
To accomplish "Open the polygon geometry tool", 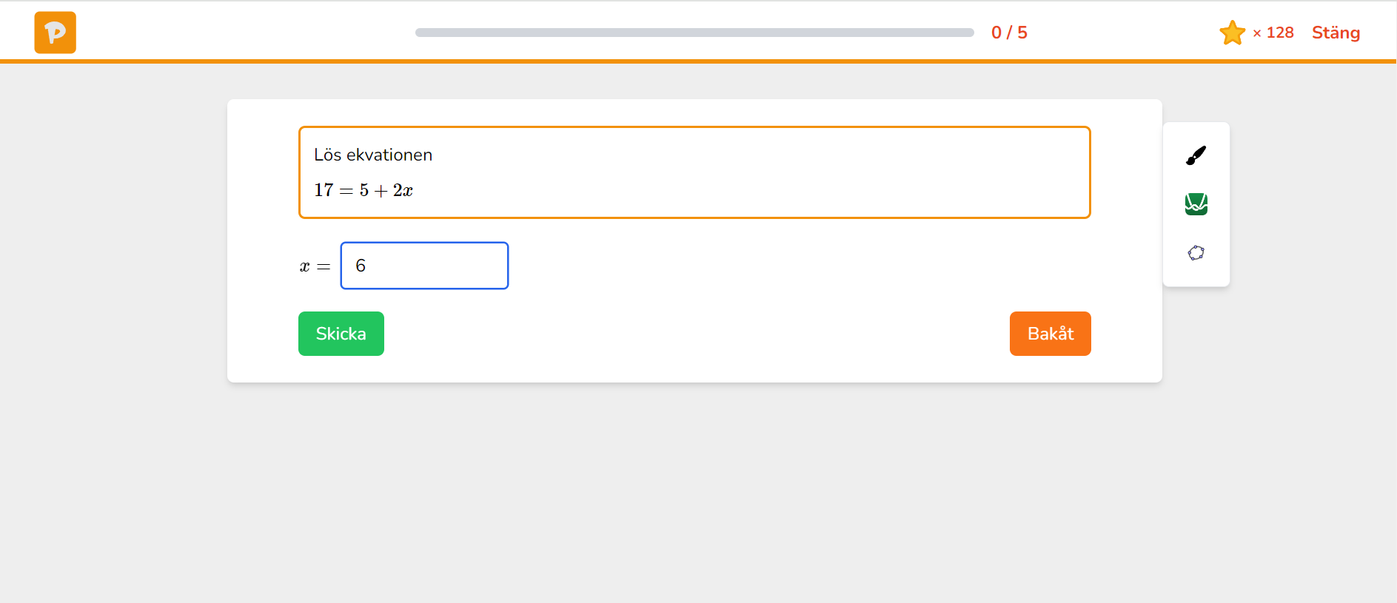I will click(x=1196, y=253).
